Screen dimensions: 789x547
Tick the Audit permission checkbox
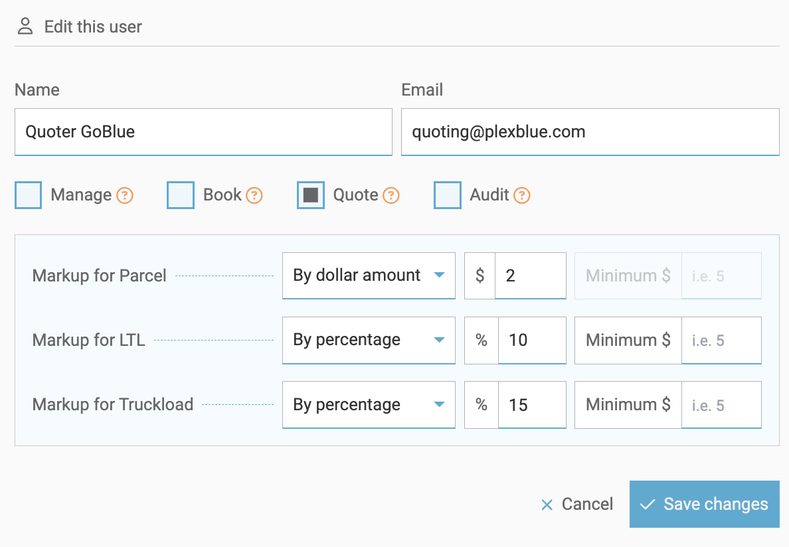pyautogui.click(x=448, y=195)
